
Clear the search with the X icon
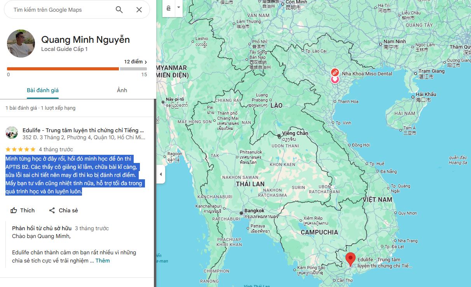139,9
